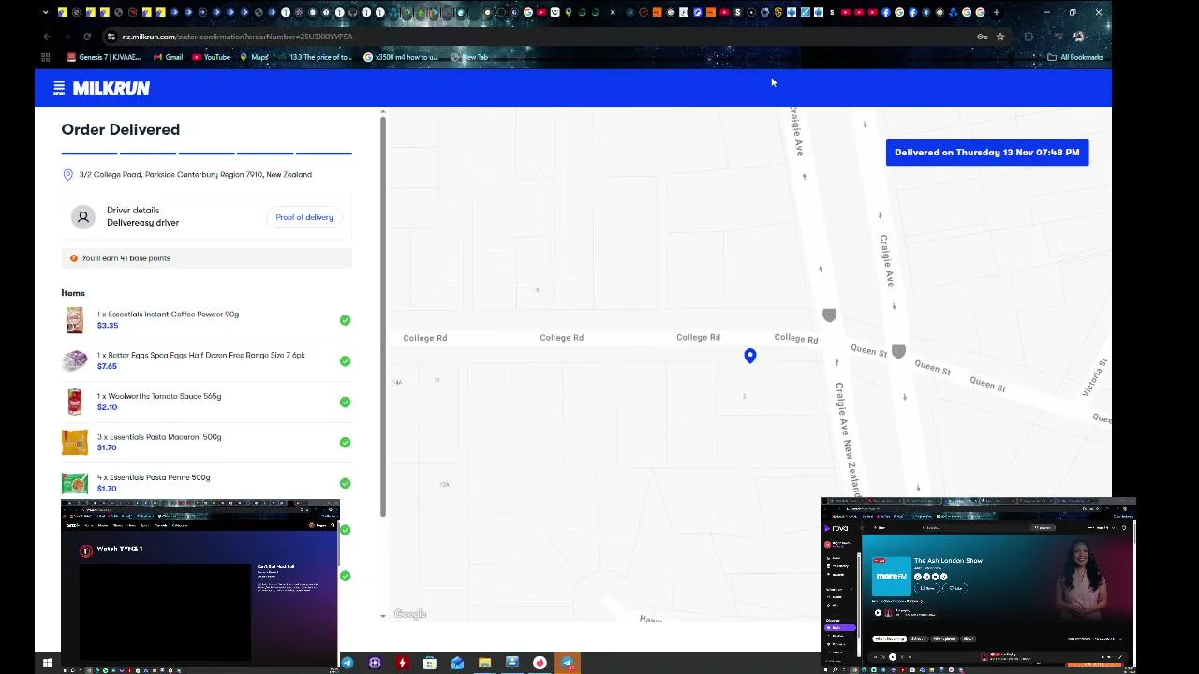1199x674 pixels.
Task: Click the more FM station tile in rova
Action: tap(891, 576)
